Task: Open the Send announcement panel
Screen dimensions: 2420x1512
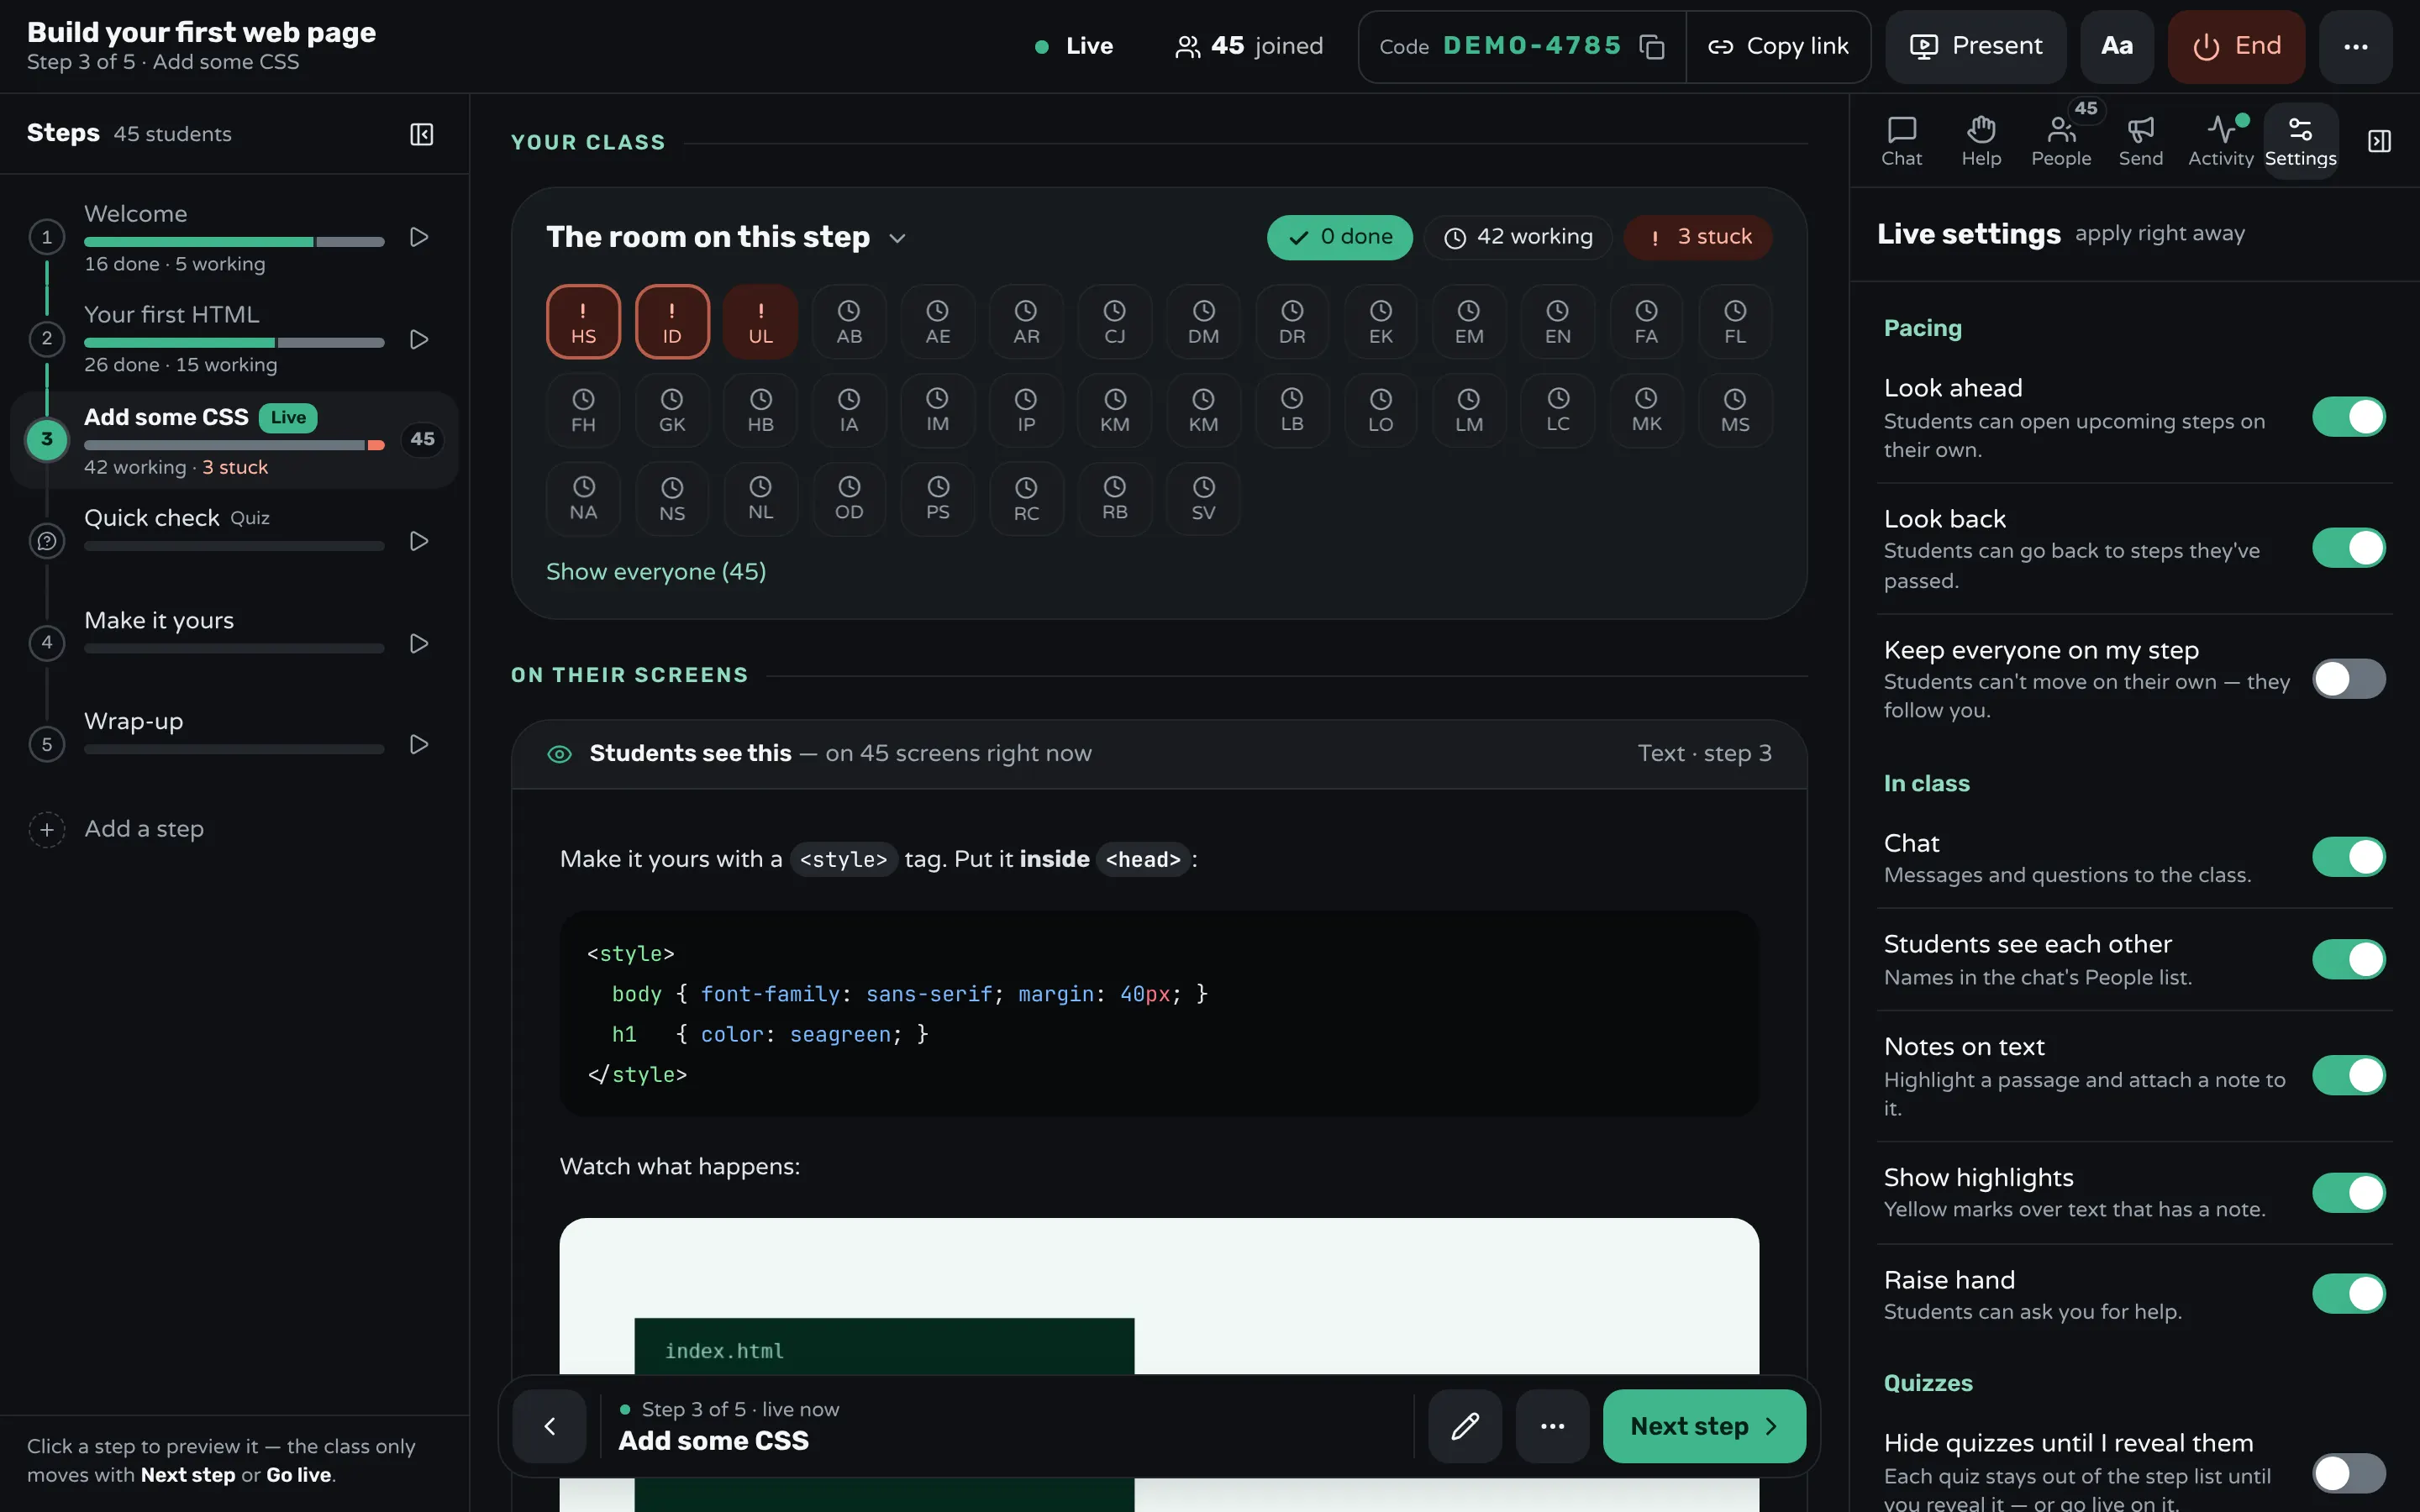Action: 2140,141
